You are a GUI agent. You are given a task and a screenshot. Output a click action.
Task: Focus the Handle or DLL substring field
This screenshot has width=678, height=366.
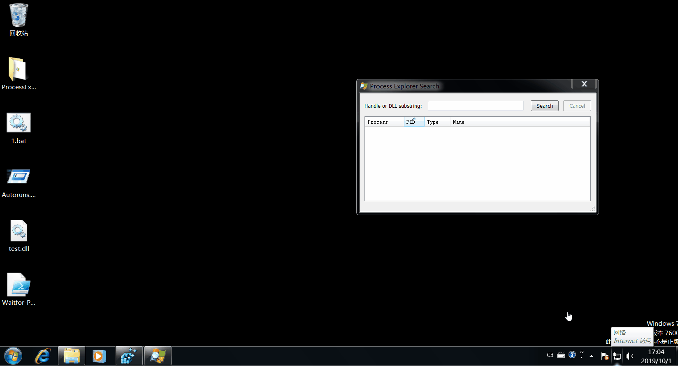tap(476, 106)
